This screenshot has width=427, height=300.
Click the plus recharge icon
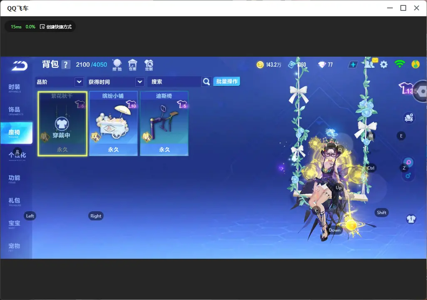353,65
